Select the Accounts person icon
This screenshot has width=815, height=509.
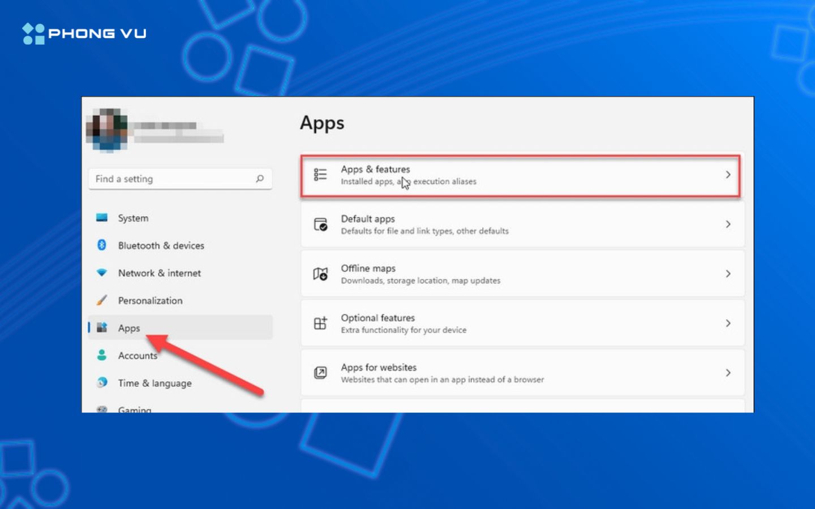pyautogui.click(x=102, y=355)
